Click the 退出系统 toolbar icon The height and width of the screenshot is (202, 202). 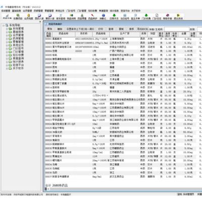pyautogui.click(x=178, y=17)
